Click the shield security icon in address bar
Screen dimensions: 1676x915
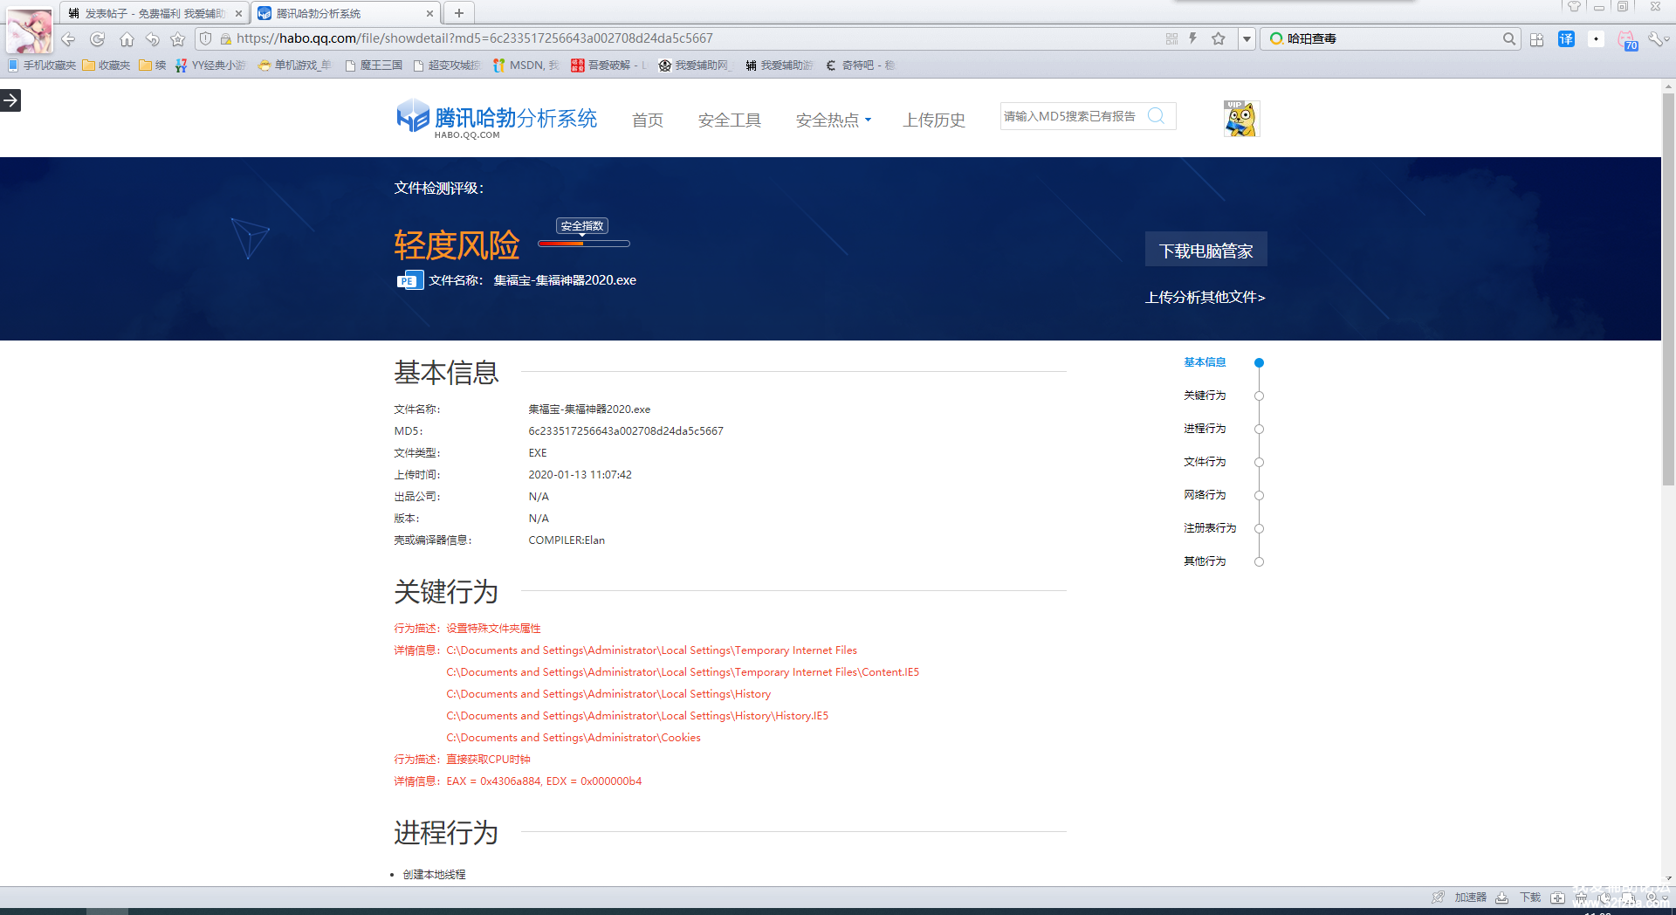(206, 38)
